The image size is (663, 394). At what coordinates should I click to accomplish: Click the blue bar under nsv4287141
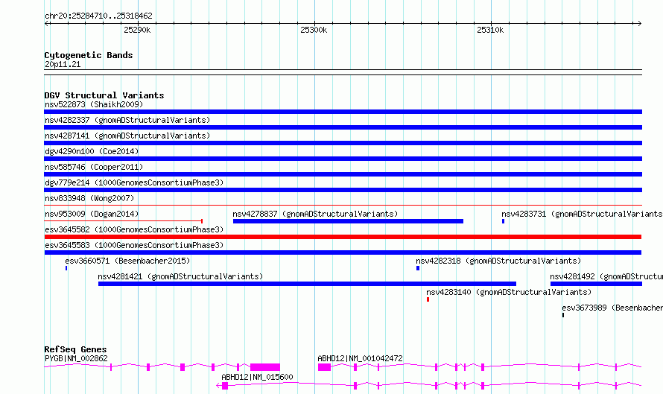pos(343,143)
